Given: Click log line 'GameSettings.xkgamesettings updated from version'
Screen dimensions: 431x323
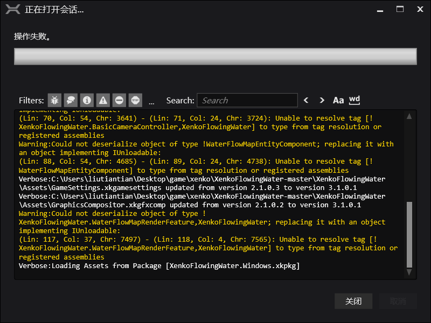Looking at the screenshot, I should pyautogui.click(x=201, y=184).
